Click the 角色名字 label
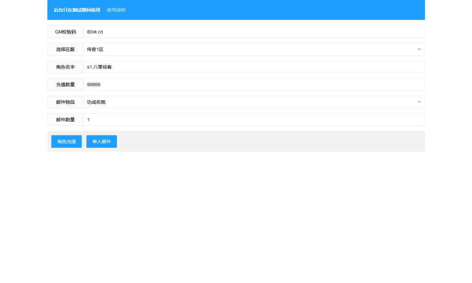The image size is (472, 283). tap(65, 67)
